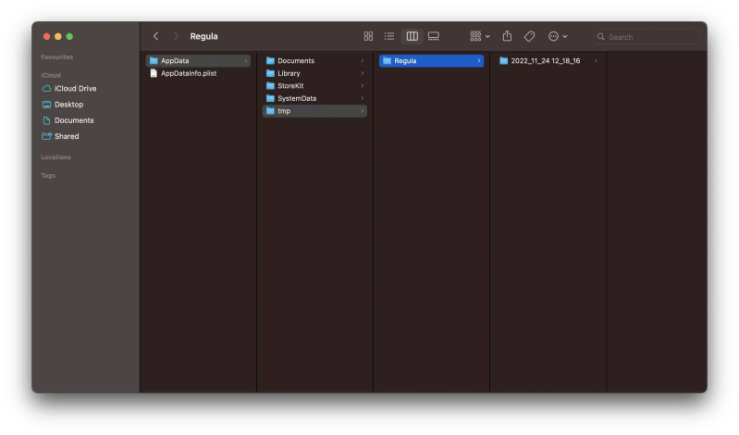Click the chevron on the SystemData row
The image size is (739, 435).
click(363, 98)
